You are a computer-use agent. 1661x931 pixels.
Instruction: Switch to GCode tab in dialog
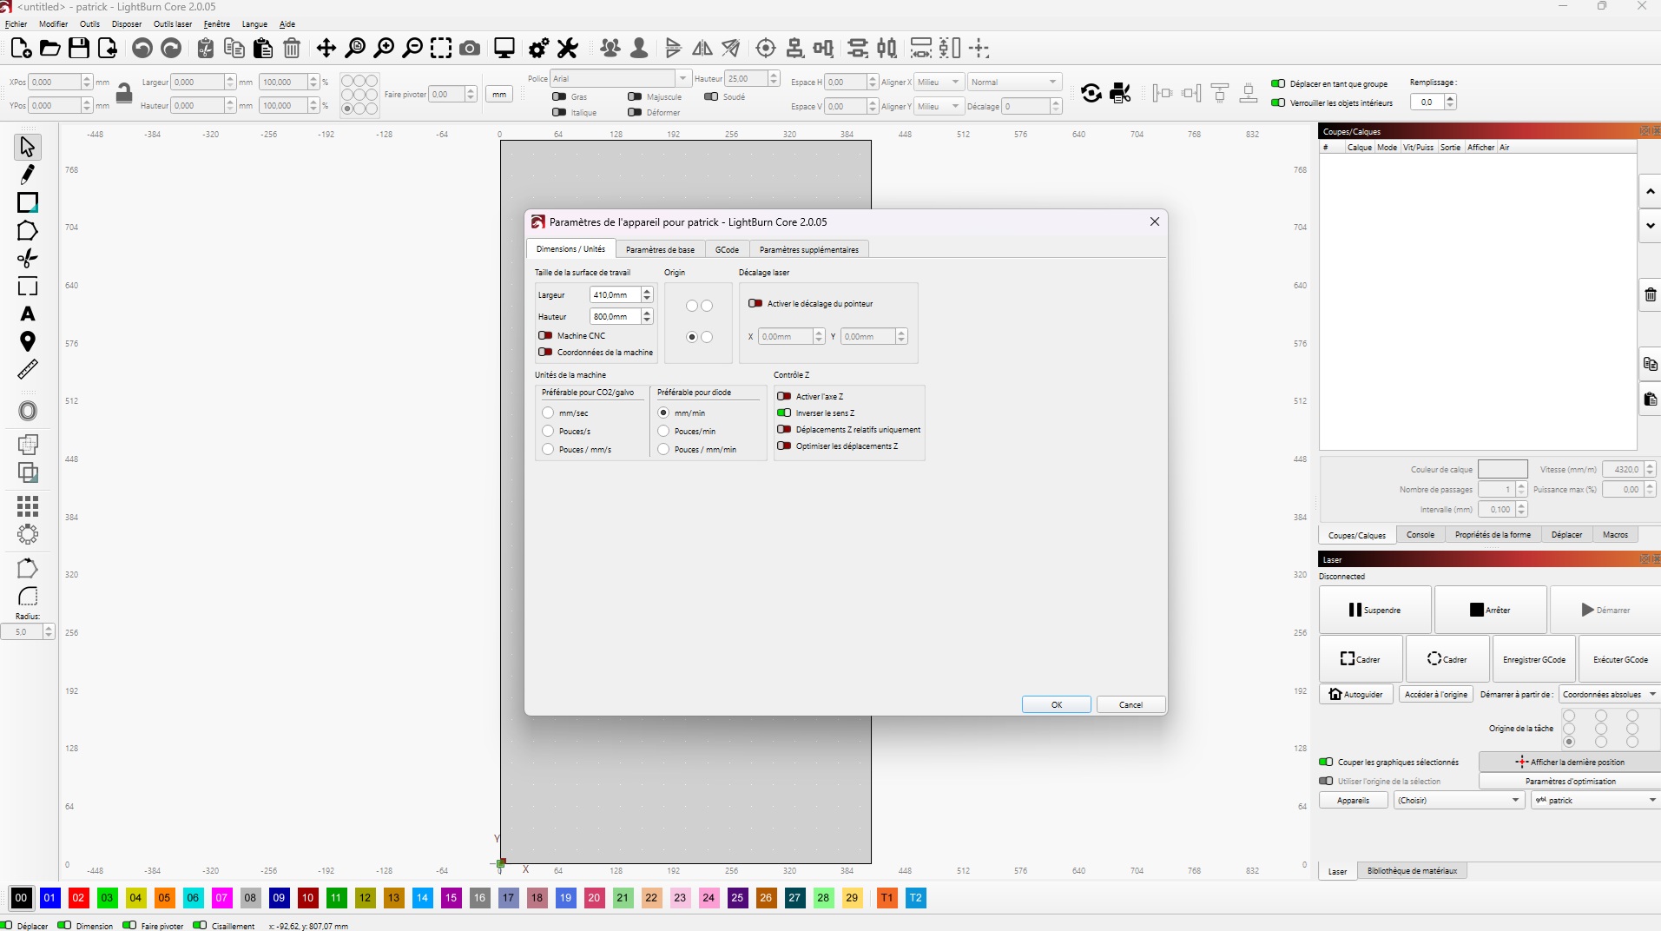point(727,249)
